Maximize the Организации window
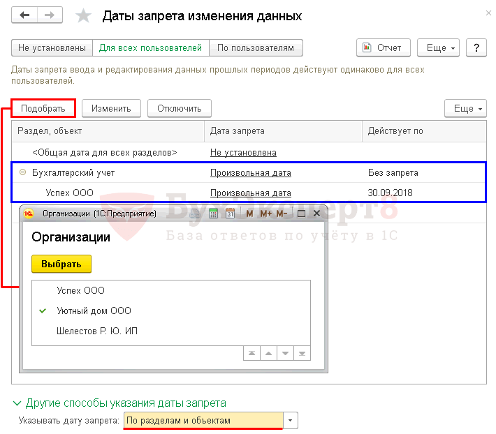This screenshot has height=434, width=496. (302, 214)
